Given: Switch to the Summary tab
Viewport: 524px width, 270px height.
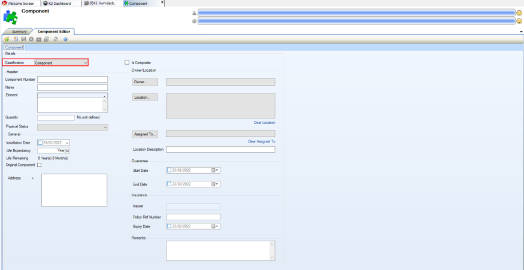Looking at the screenshot, I should point(19,31).
